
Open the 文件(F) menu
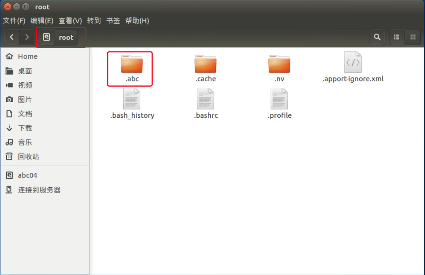coord(14,21)
